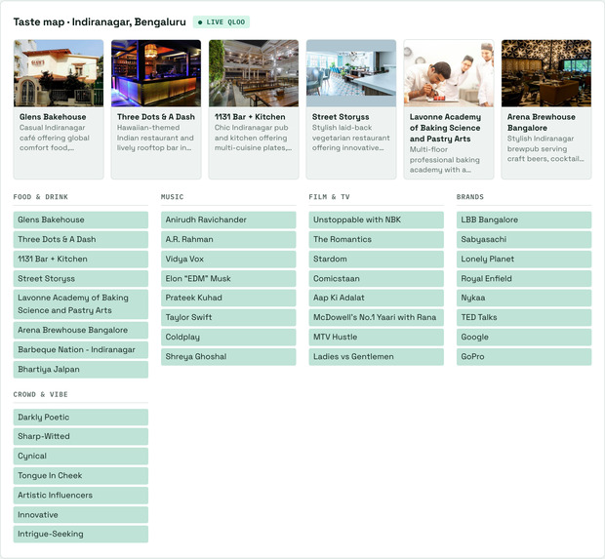Click Three Dots & A Dash card title

pyautogui.click(x=156, y=117)
